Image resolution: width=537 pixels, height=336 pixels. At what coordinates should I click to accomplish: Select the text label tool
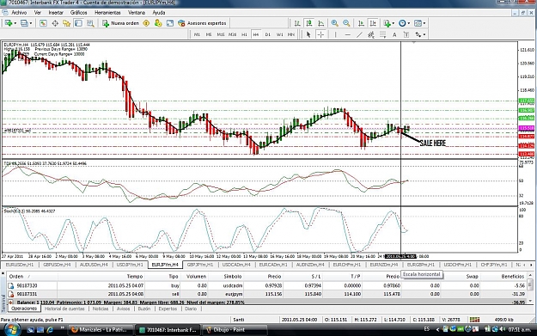click(406, 34)
